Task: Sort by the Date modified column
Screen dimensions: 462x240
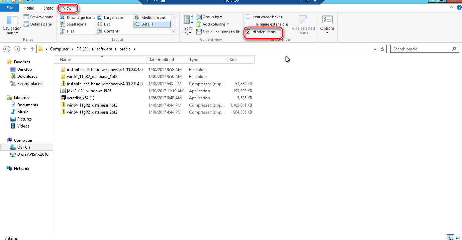Action: click(x=167, y=60)
